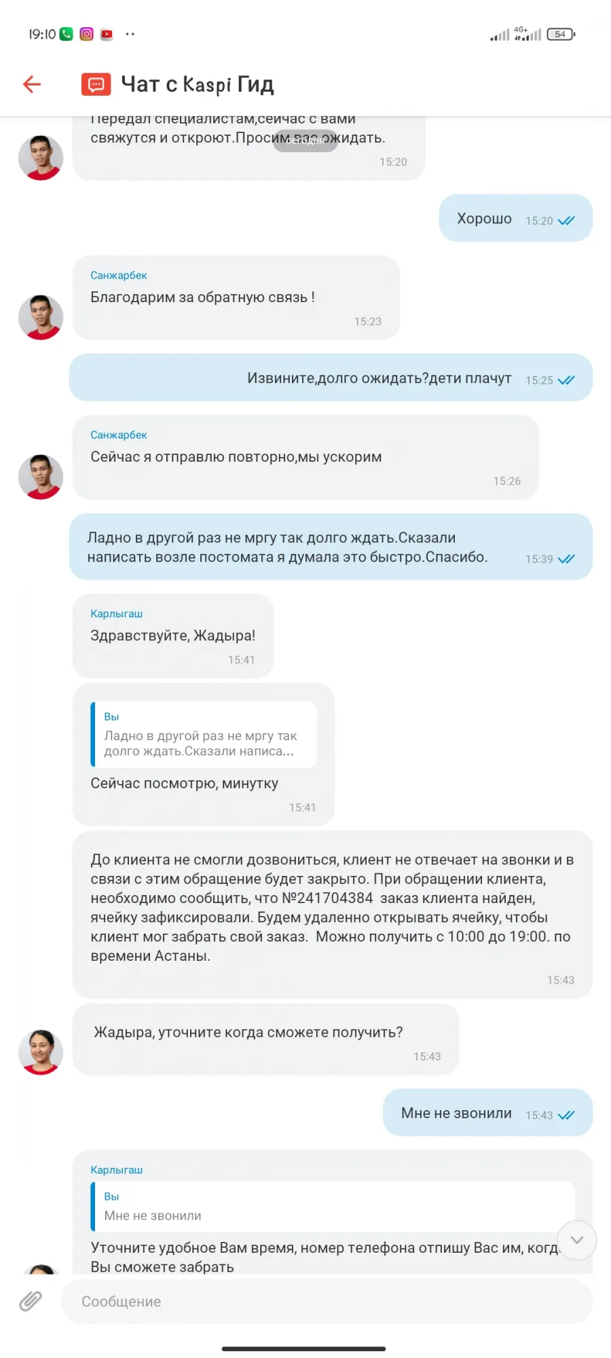Viewport: 611px width, 1358px height.
Task: Focus the Сообщение message input field
Action: (327, 1301)
